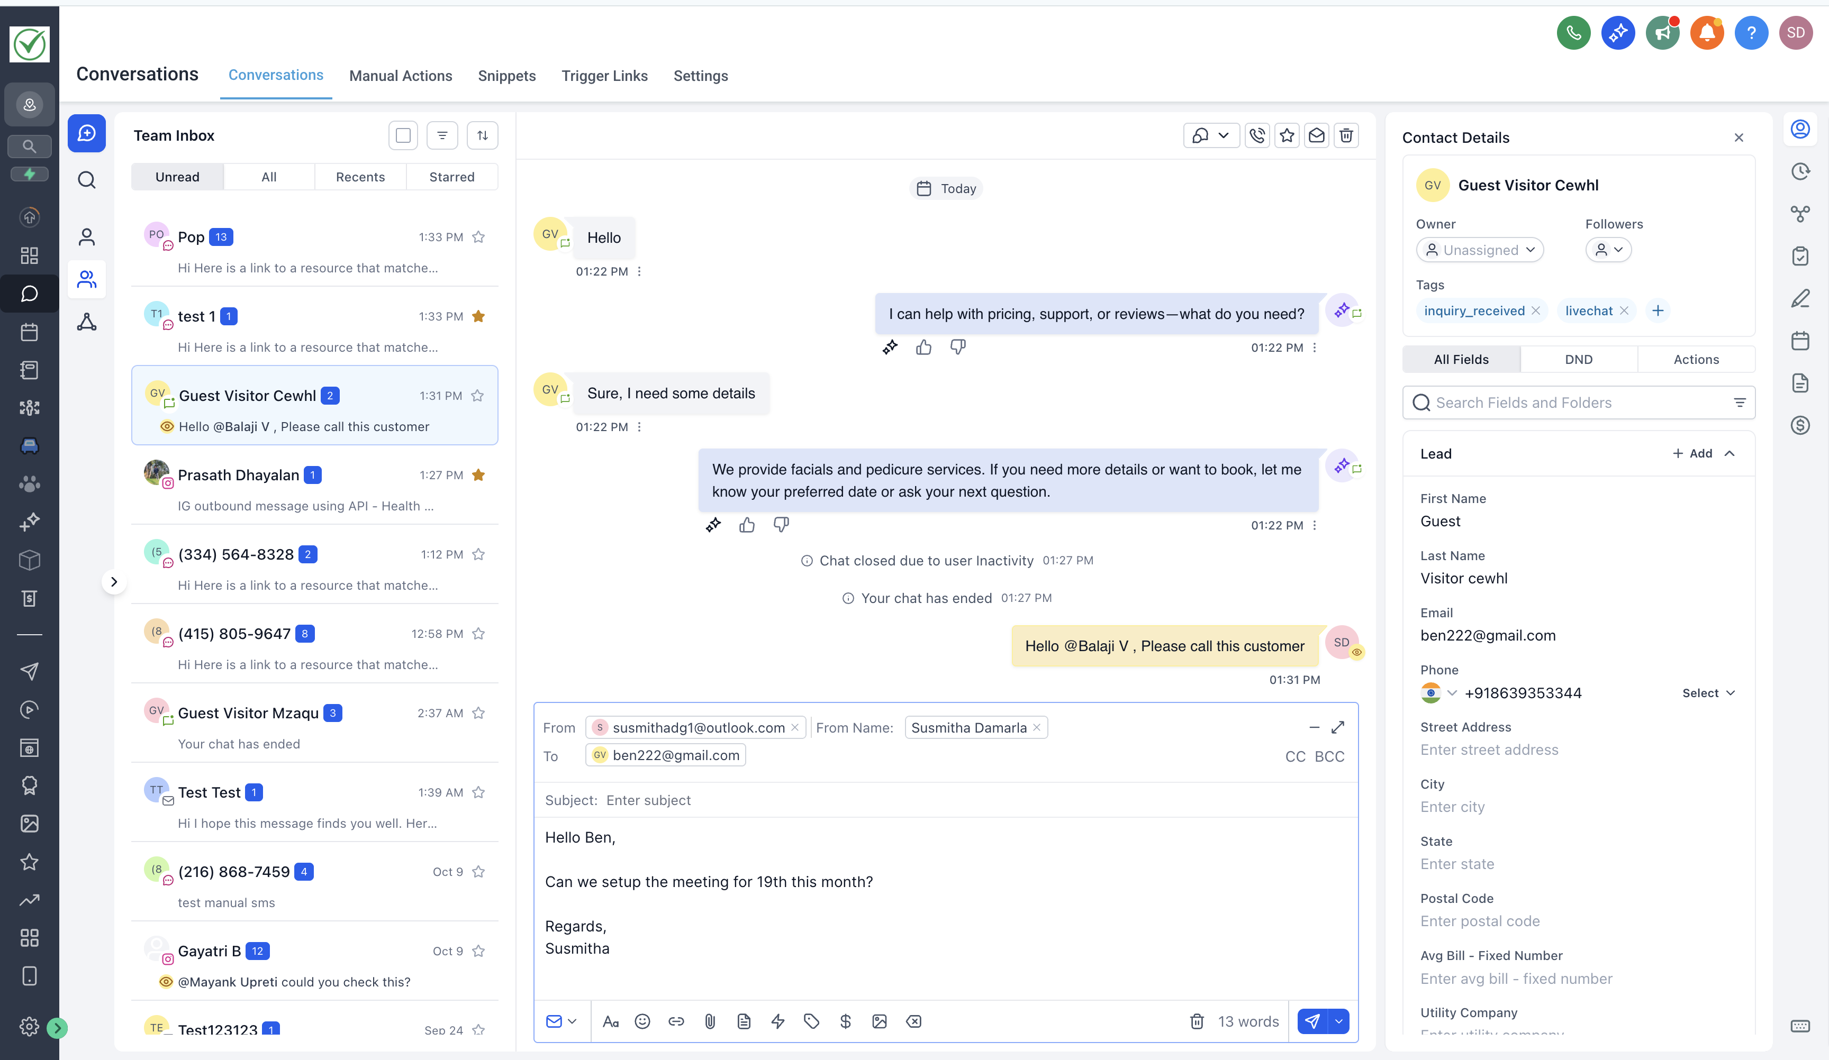Collapse the Lead section chevron
The image size is (1829, 1060).
[1730, 453]
